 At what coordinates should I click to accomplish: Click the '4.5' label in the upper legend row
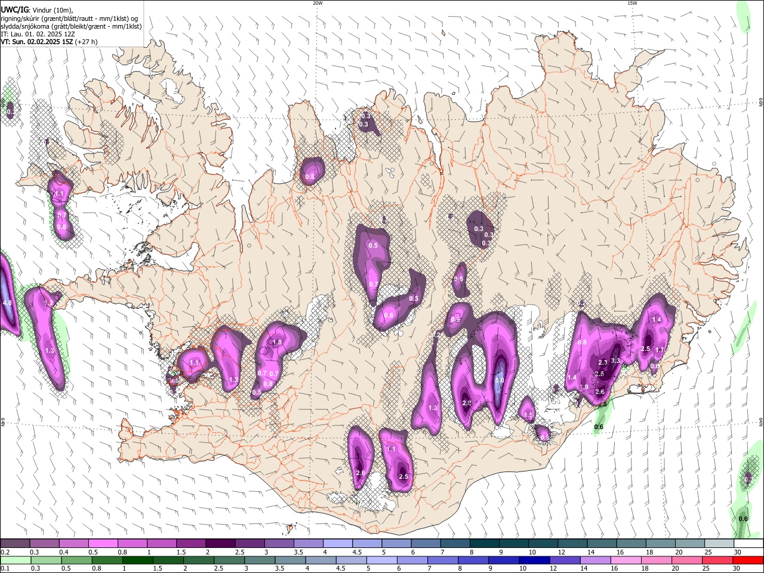click(357, 552)
